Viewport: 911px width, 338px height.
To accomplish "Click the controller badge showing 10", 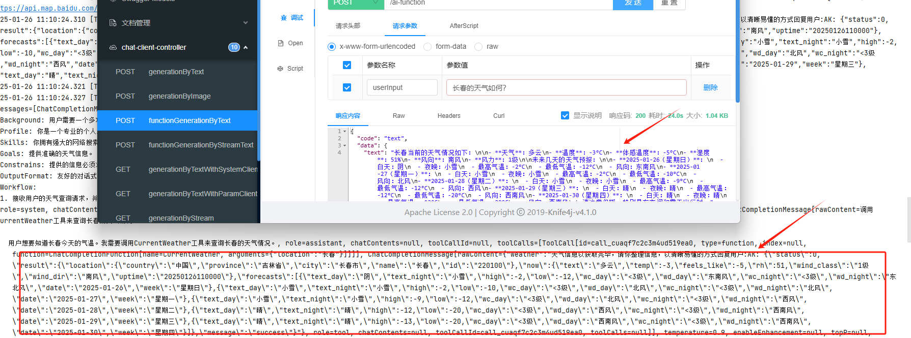I will [234, 47].
